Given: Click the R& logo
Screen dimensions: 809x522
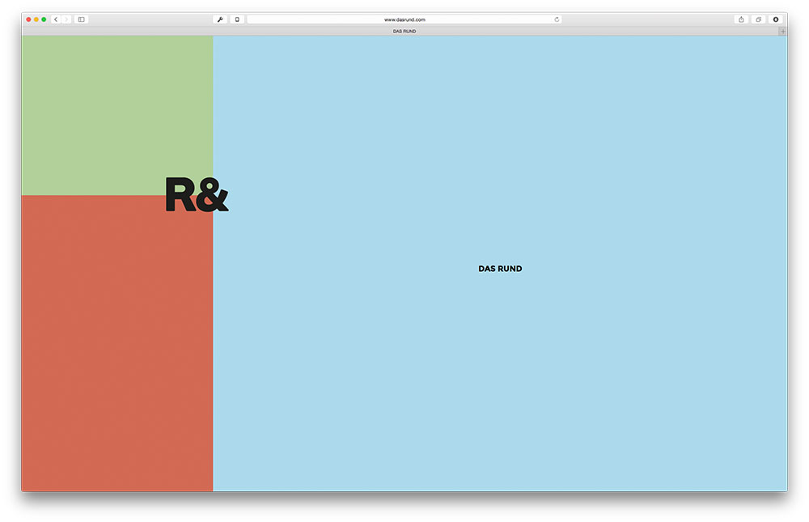Looking at the screenshot, I should (197, 194).
